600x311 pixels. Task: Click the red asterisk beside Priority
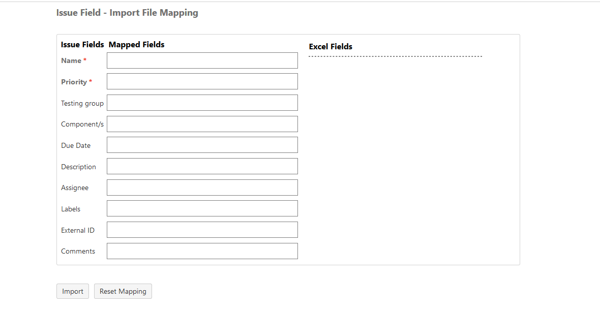point(90,81)
